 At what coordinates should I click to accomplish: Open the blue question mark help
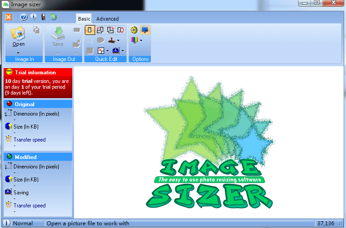(24, 17)
